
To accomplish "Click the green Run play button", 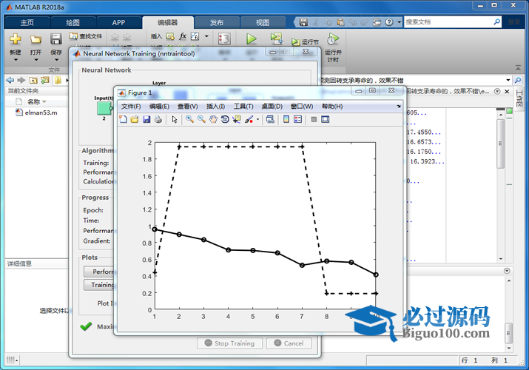I will (251, 38).
